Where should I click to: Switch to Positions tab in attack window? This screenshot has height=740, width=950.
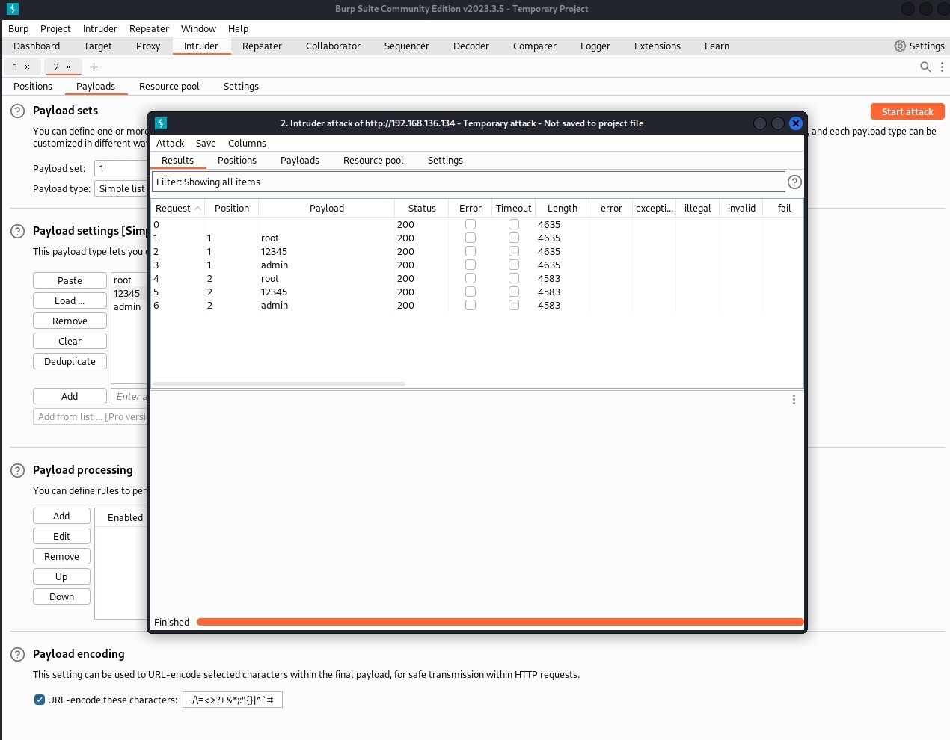237,161
